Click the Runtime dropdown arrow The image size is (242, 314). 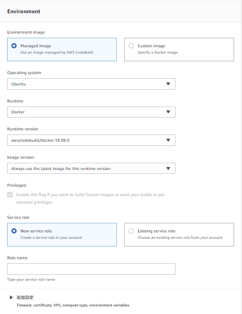pos(168,112)
